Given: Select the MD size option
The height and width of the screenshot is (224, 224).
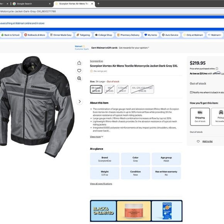Looking at the screenshot, I should [x=110, y=89].
